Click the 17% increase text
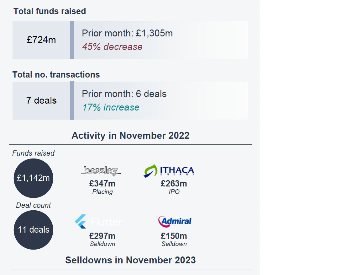Image resolution: width=341 pixels, height=275 pixels. tap(111, 107)
